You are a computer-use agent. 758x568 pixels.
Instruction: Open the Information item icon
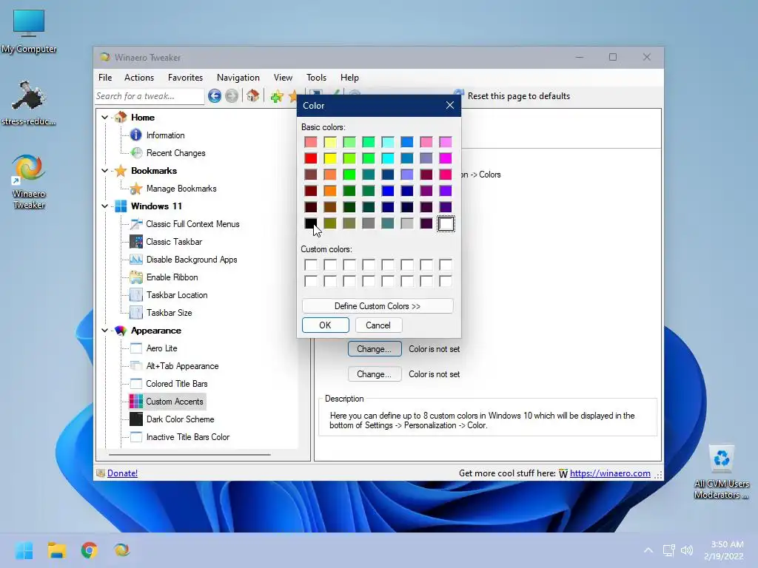136,135
